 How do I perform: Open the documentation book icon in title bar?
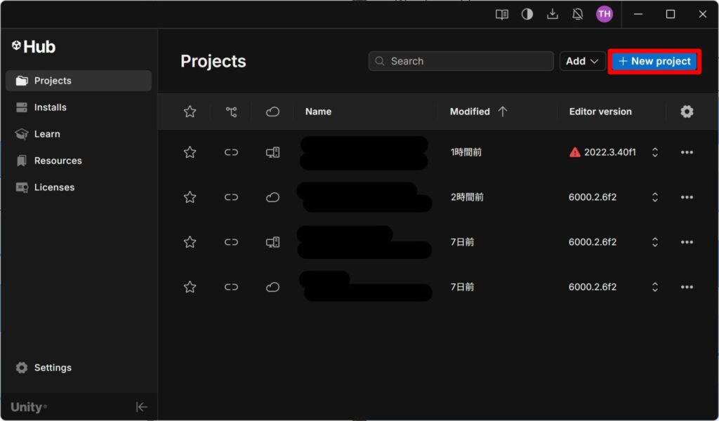coord(501,14)
